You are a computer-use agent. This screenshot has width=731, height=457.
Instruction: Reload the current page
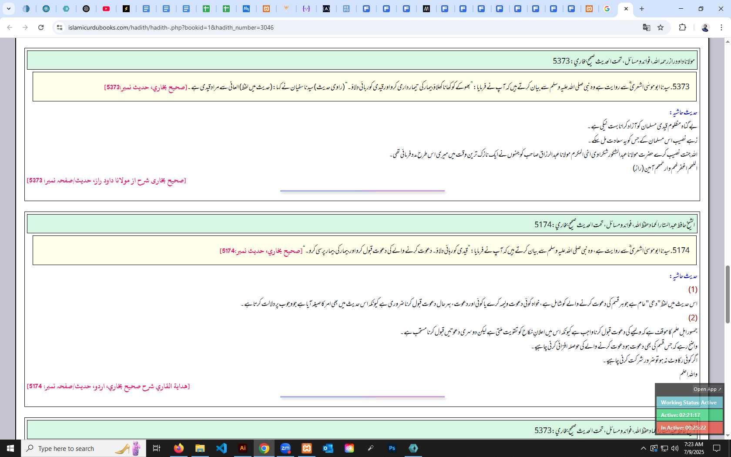pyautogui.click(x=41, y=27)
